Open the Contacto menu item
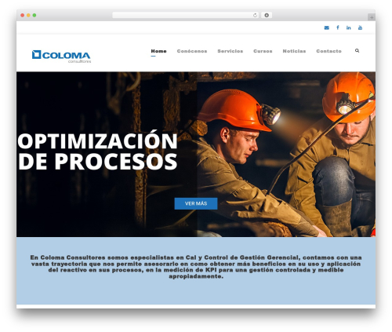This screenshot has height=332, width=392. click(x=328, y=51)
